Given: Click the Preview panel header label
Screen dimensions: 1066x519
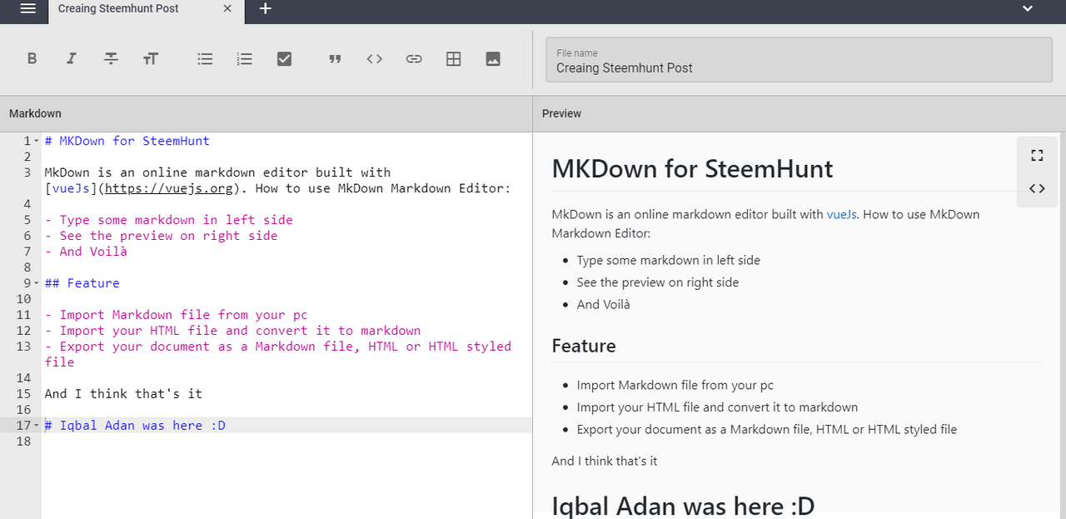Looking at the screenshot, I should point(561,113).
